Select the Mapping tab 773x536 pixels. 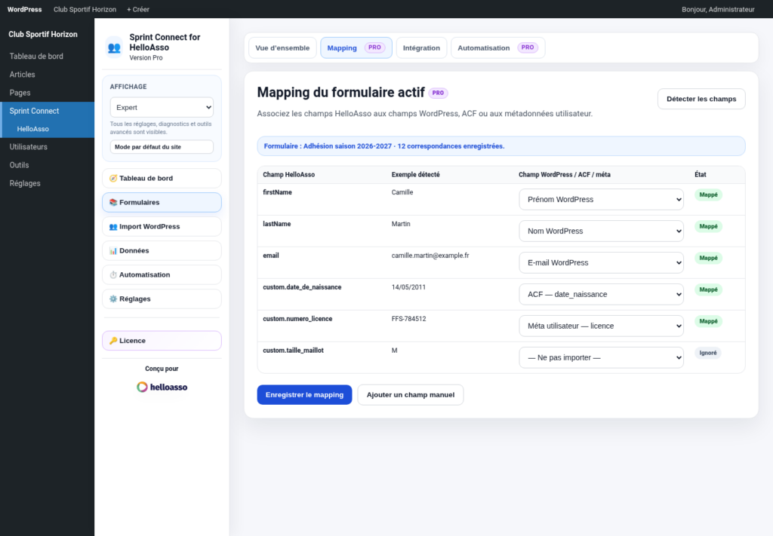356,47
